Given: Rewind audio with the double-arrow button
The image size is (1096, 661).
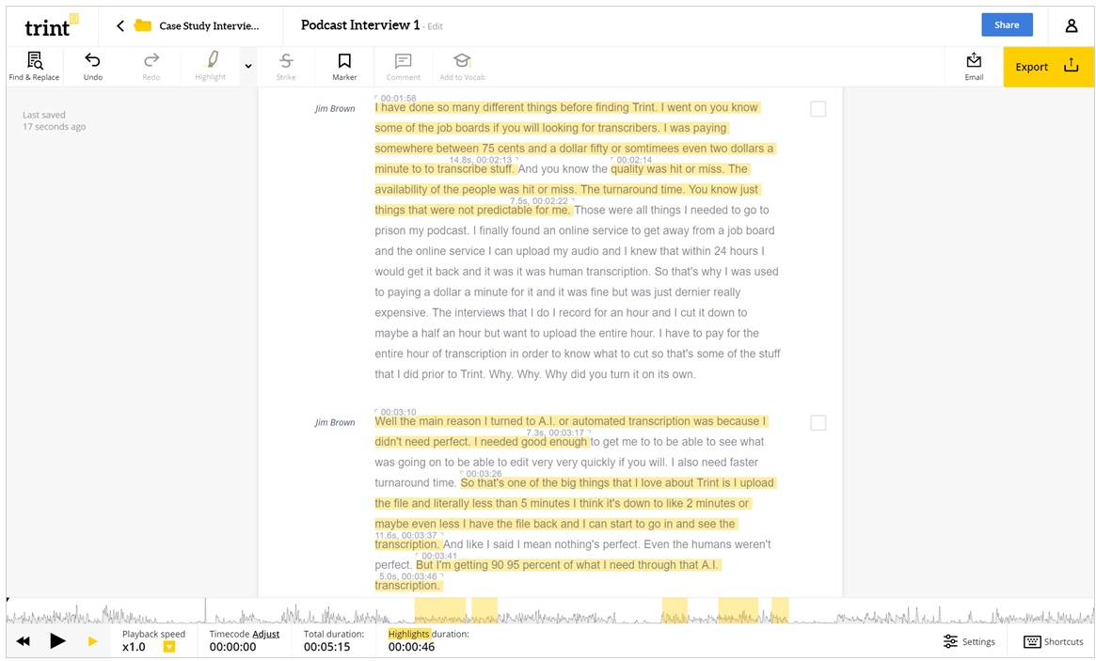Looking at the screenshot, I should [24, 640].
